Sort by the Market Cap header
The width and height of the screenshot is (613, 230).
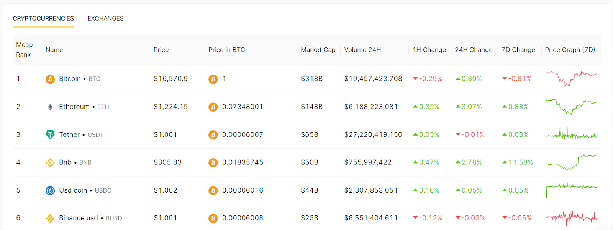point(318,50)
